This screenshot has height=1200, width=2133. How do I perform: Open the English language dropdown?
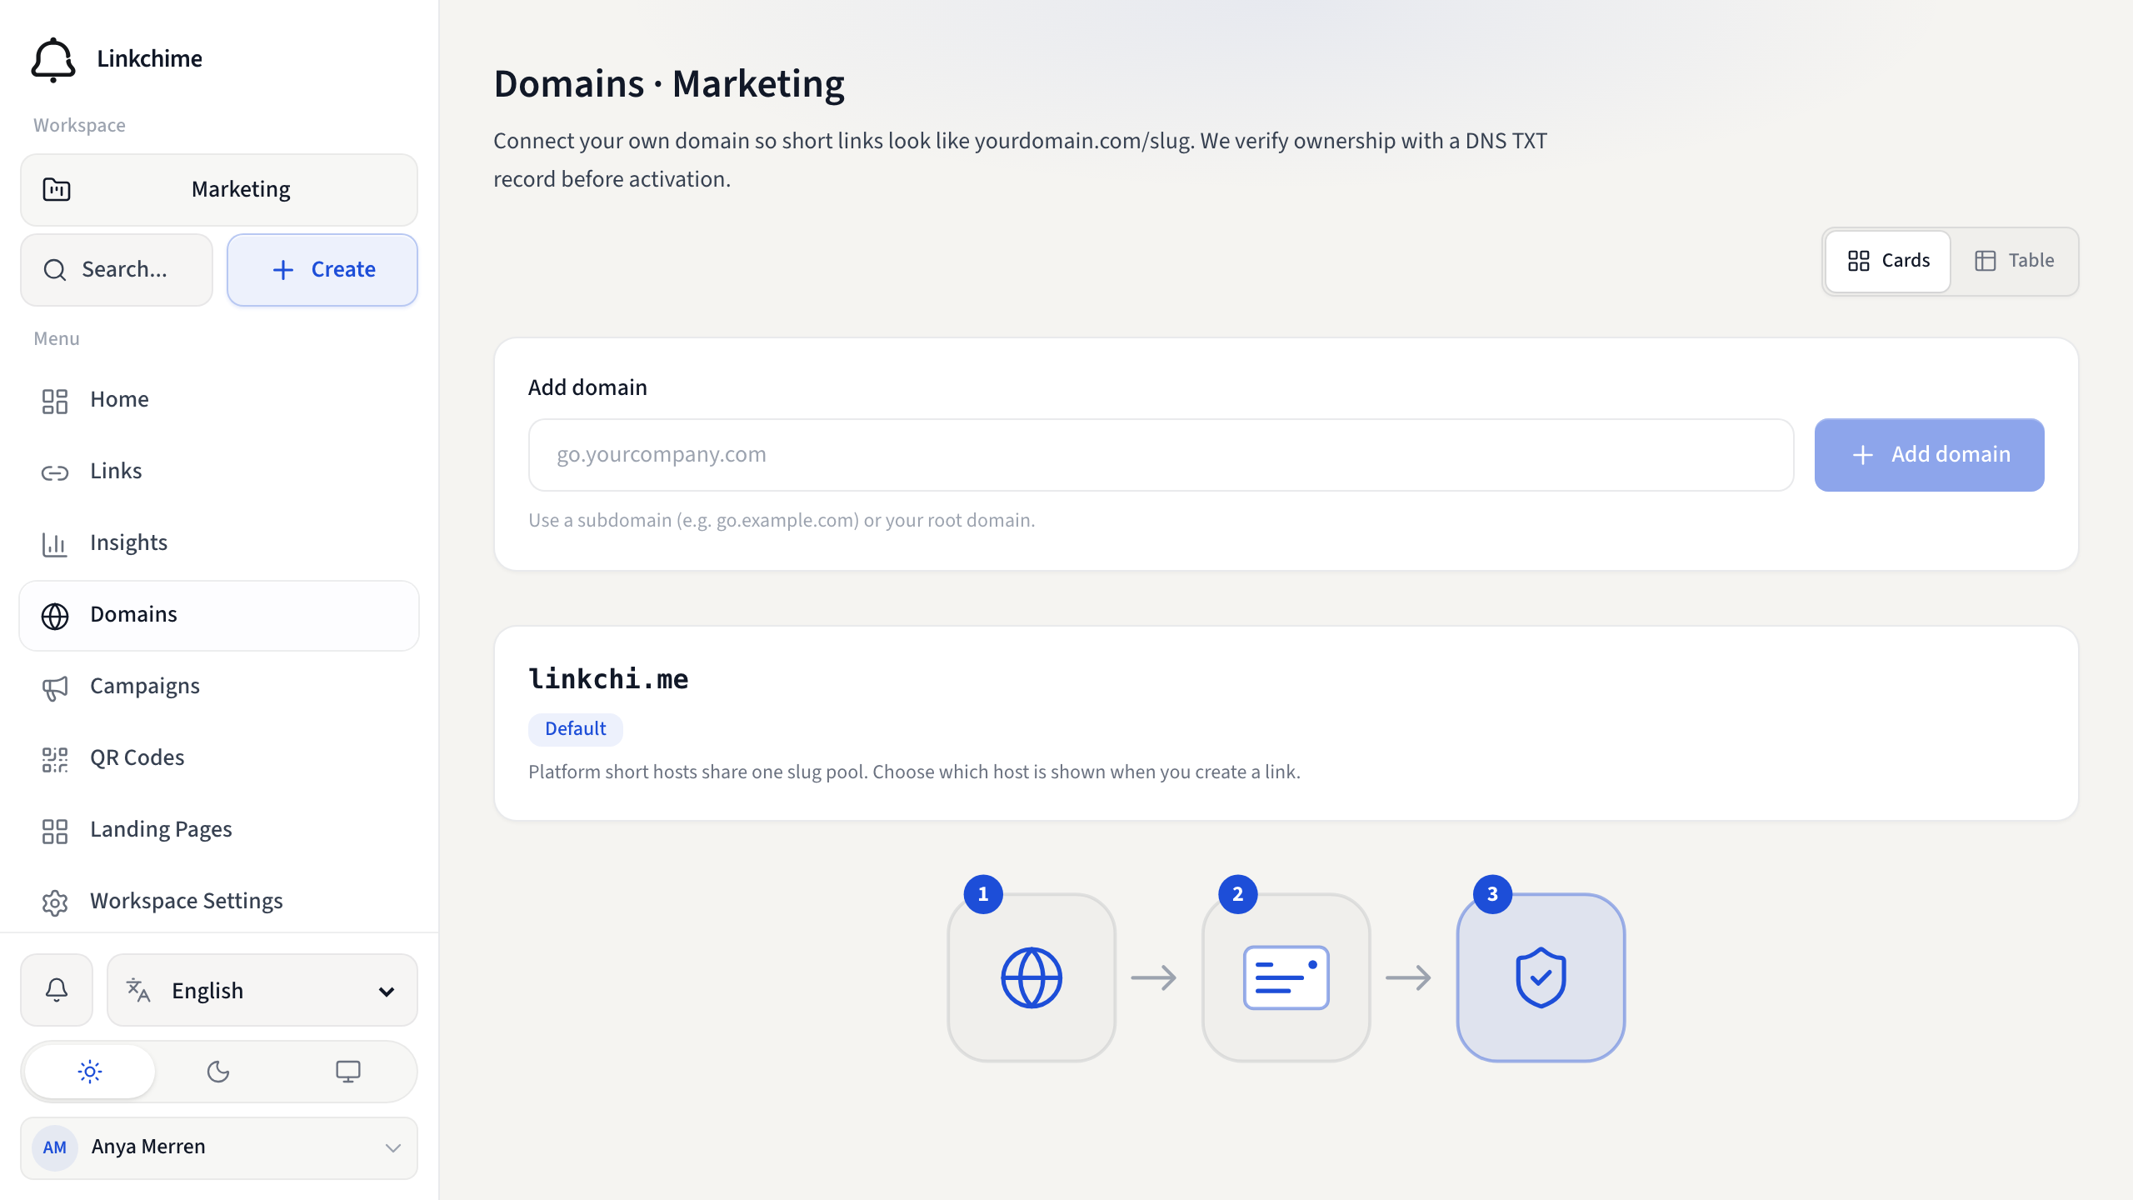point(262,990)
